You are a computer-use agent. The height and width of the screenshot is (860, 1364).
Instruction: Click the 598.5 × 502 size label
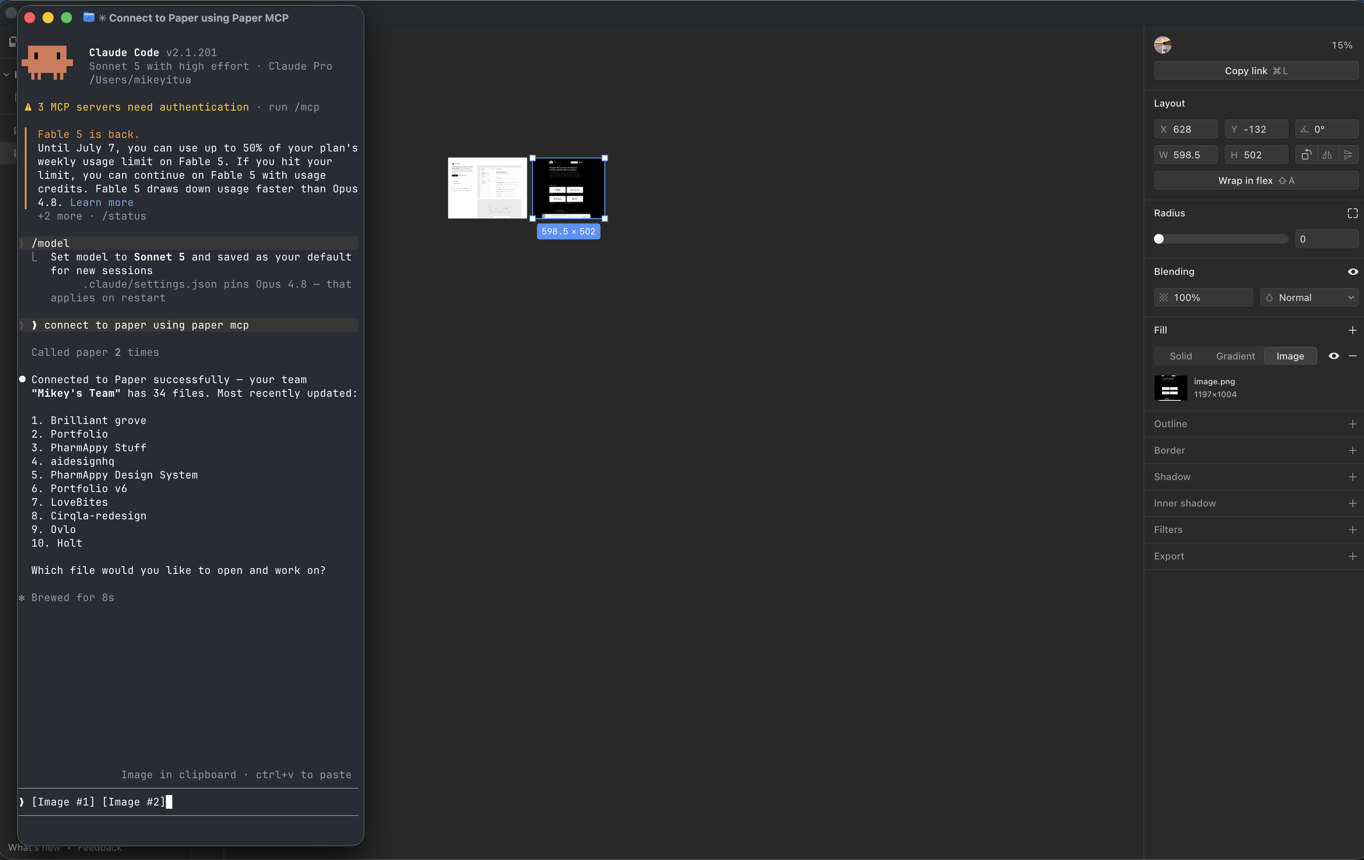[568, 231]
